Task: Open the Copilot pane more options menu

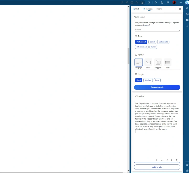Action: pos(176,9)
